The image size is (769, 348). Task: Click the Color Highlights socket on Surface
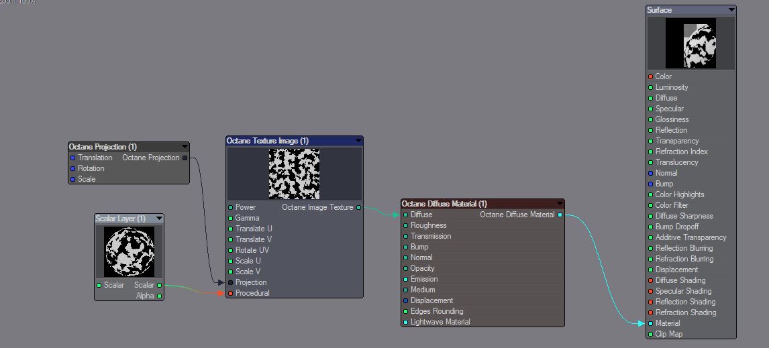click(x=650, y=194)
